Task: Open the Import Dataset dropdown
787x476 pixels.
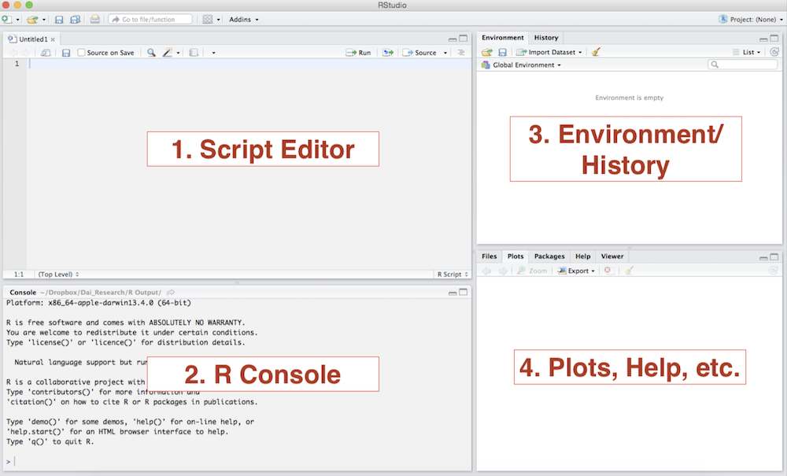Action: pos(549,52)
